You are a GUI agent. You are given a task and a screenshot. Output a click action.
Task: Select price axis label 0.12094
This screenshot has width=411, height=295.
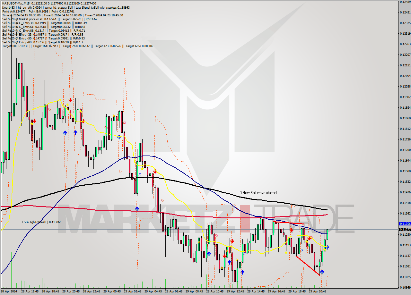click(405, 76)
